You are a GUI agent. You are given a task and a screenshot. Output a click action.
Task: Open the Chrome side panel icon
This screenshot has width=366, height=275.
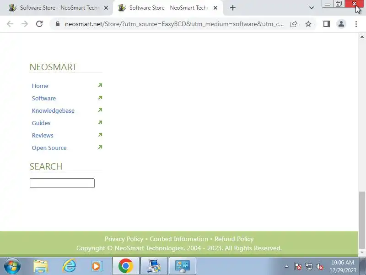(327, 24)
